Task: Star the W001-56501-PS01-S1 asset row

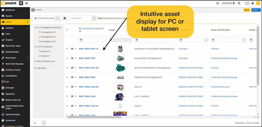Action: point(75,49)
